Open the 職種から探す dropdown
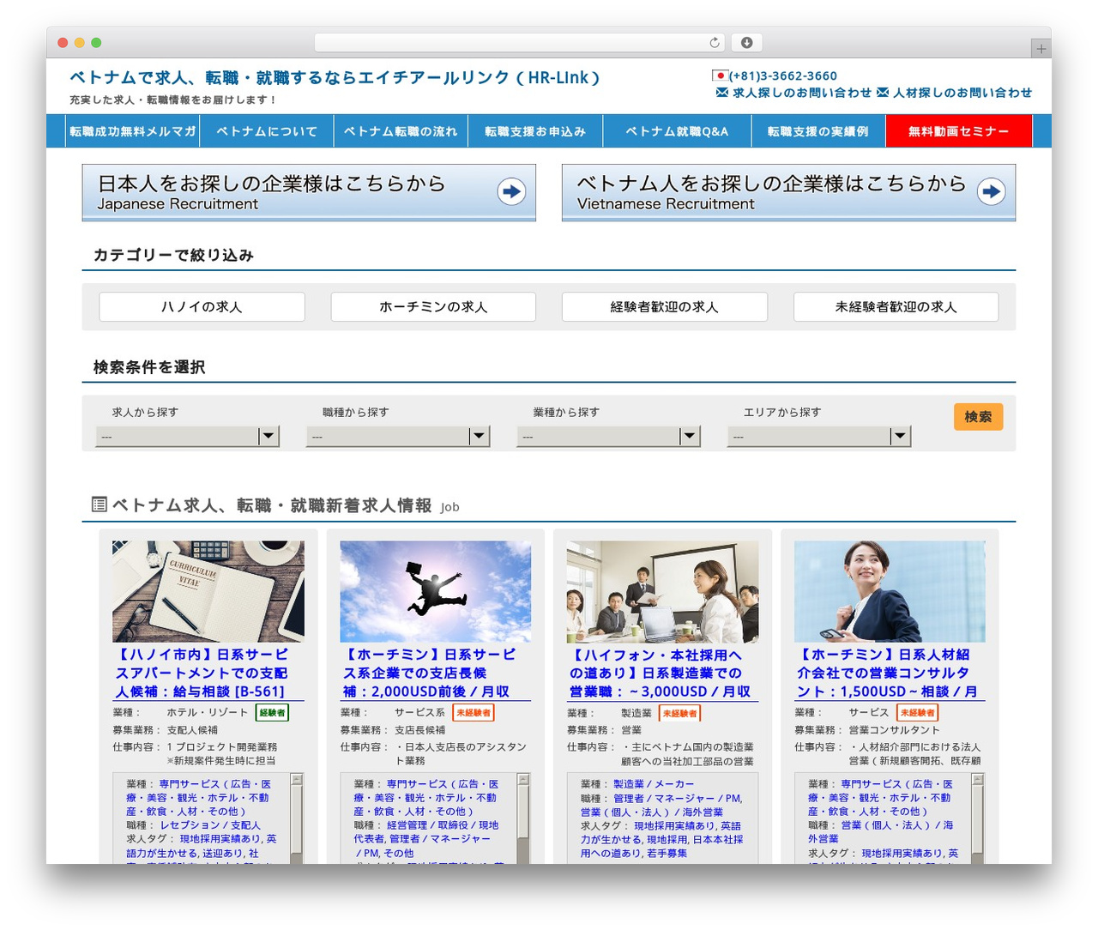1098x930 pixels. coord(398,437)
